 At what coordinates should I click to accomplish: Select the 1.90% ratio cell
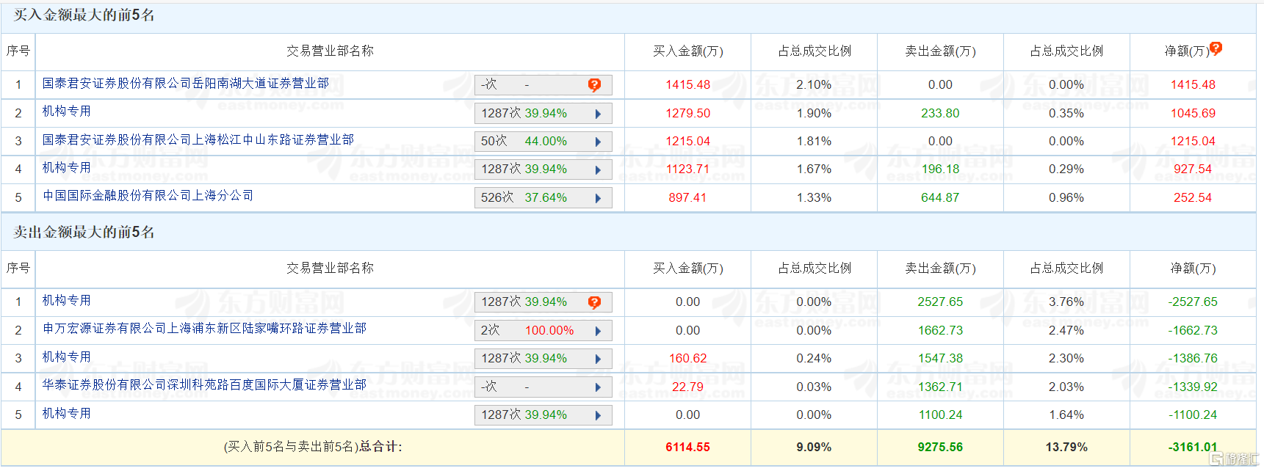[815, 113]
